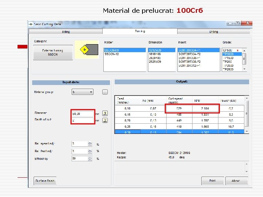
Task: Click the red X next to grade CP500
Action: (237, 50)
